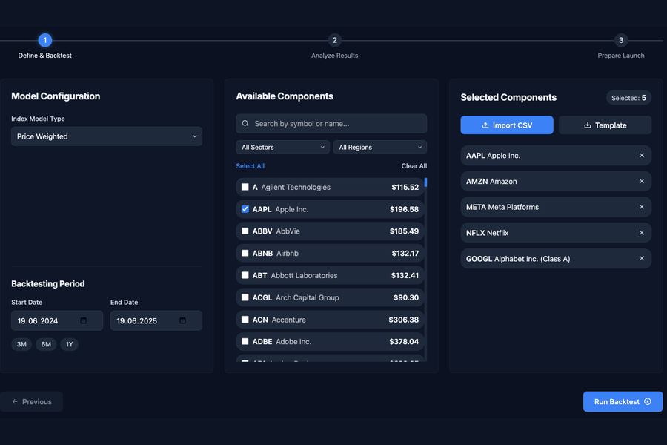Screen dimensions: 667x445
Task: Check the ADBE Adobe Inc. checkbox
Action: [245, 341]
